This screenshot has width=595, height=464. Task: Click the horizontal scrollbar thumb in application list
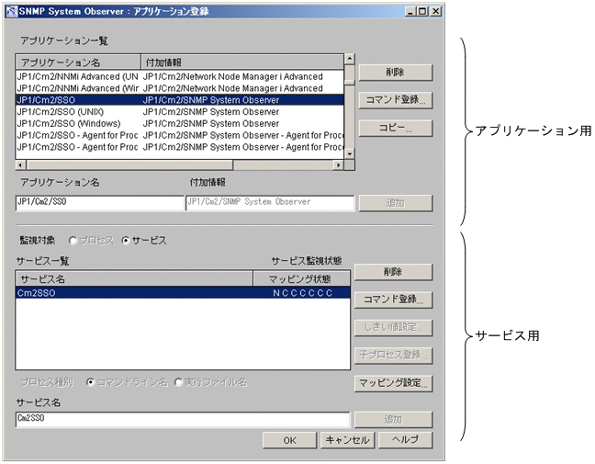tap(129, 164)
